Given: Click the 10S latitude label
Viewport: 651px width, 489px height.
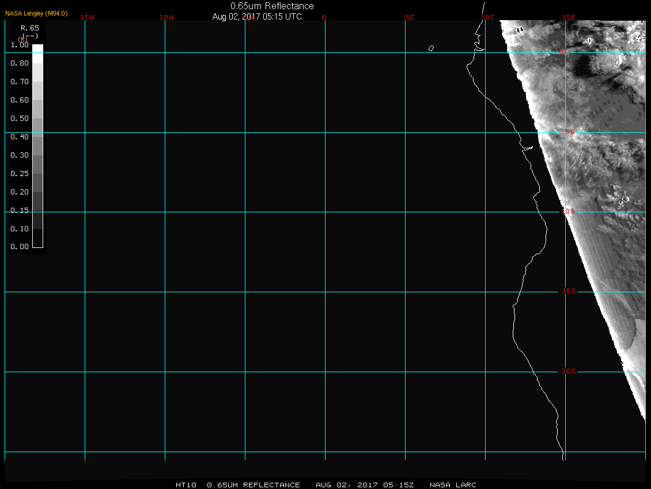Looking at the screenshot, I should pyautogui.click(x=568, y=212).
